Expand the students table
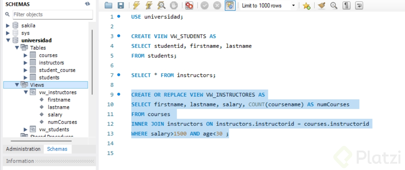Image resolution: width=405 pixels, height=170 pixels. tap(26, 78)
